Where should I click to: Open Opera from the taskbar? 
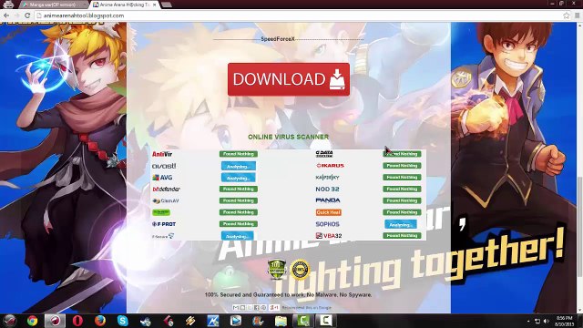coord(77,321)
